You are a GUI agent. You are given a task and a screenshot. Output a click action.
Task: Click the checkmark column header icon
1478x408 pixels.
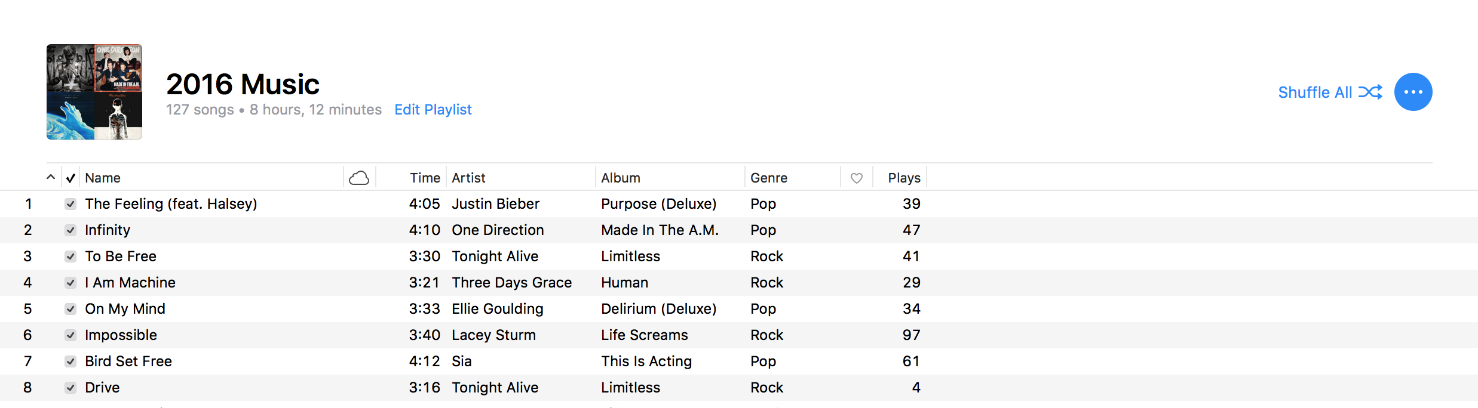click(70, 178)
